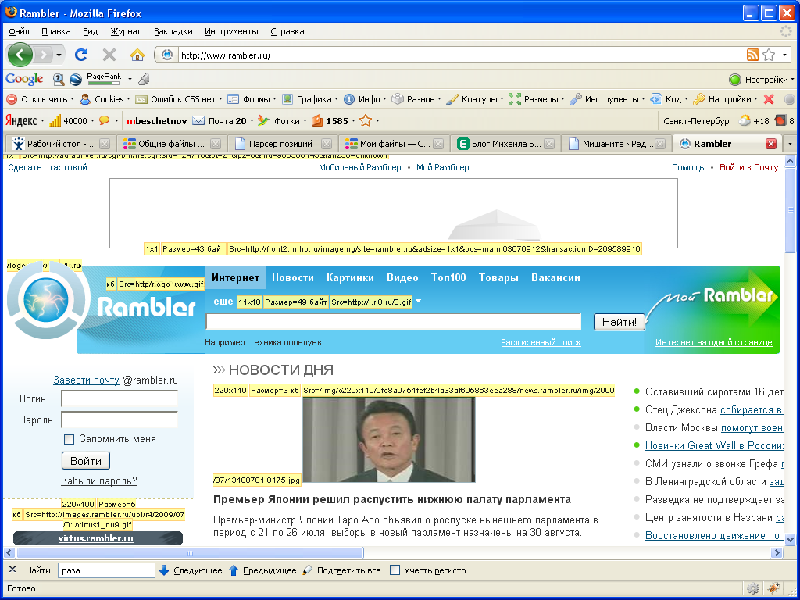
Task: Open the Отключить web developer menu
Action: [x=40, y=99]
